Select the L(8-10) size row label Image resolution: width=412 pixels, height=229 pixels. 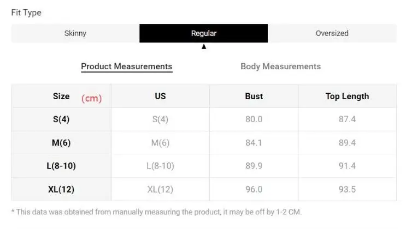(61, 166)
